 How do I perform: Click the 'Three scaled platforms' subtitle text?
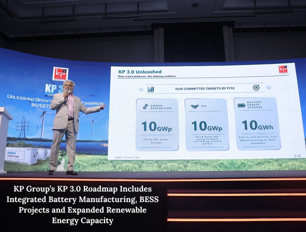click(x=146, y=76)
